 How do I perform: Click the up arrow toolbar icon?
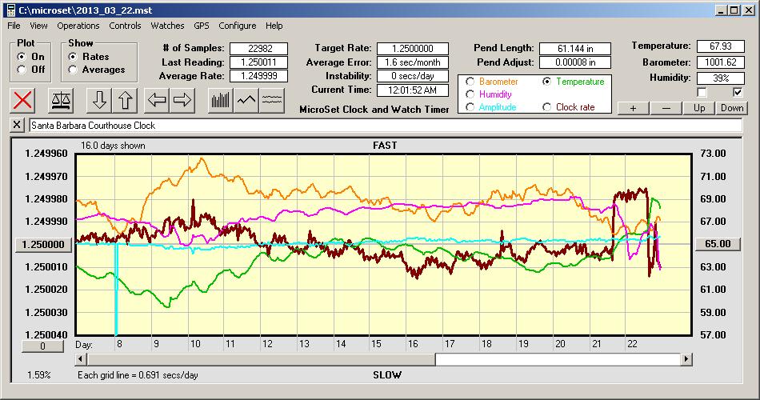pos(126,100)
